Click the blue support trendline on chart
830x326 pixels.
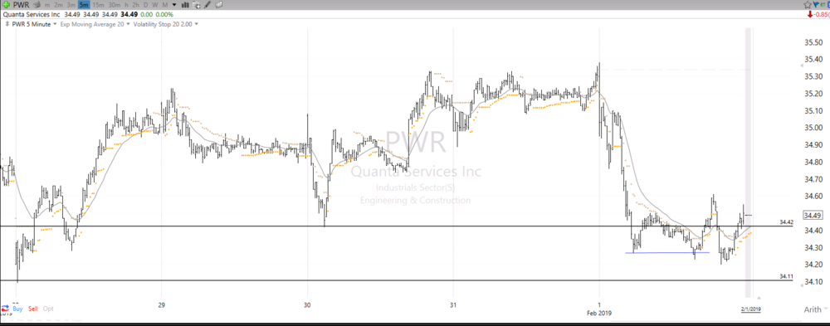[x=667, y=252]
